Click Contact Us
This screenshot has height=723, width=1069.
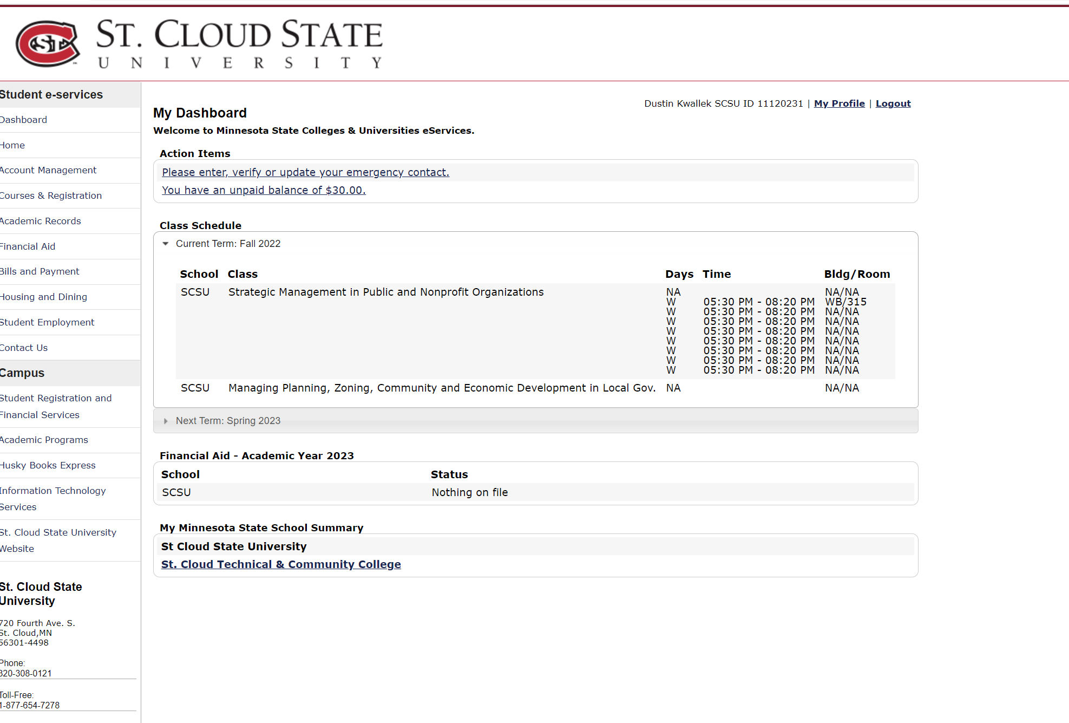(24, 348)
